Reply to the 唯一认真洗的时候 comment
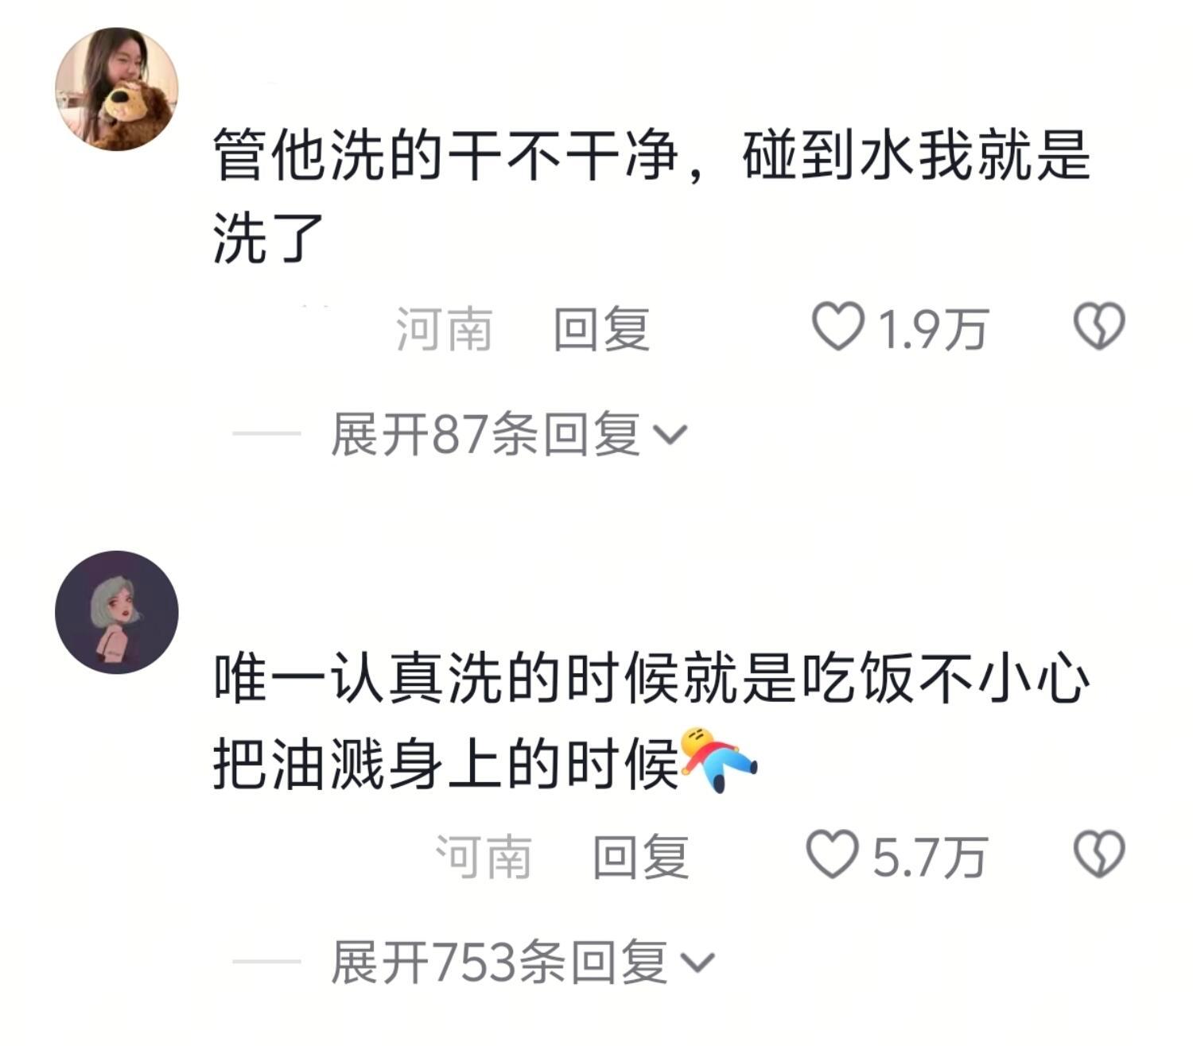This screenshot has width=1193, height=1046. [x=641, y=858]
